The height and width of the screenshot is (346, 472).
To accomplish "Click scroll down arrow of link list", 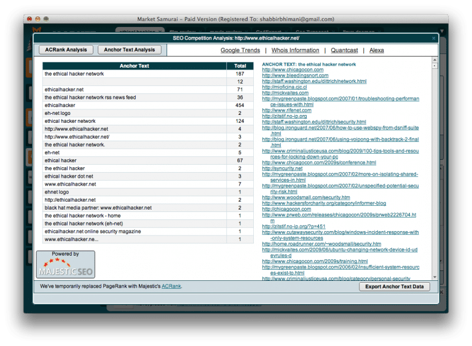I will 435,277.
